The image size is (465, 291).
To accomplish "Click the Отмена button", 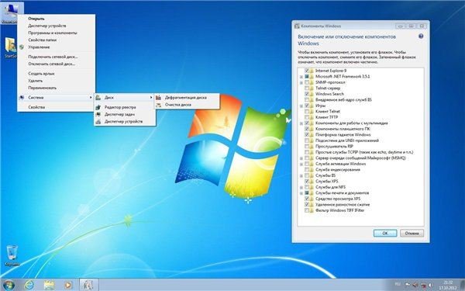I will 412,233.
